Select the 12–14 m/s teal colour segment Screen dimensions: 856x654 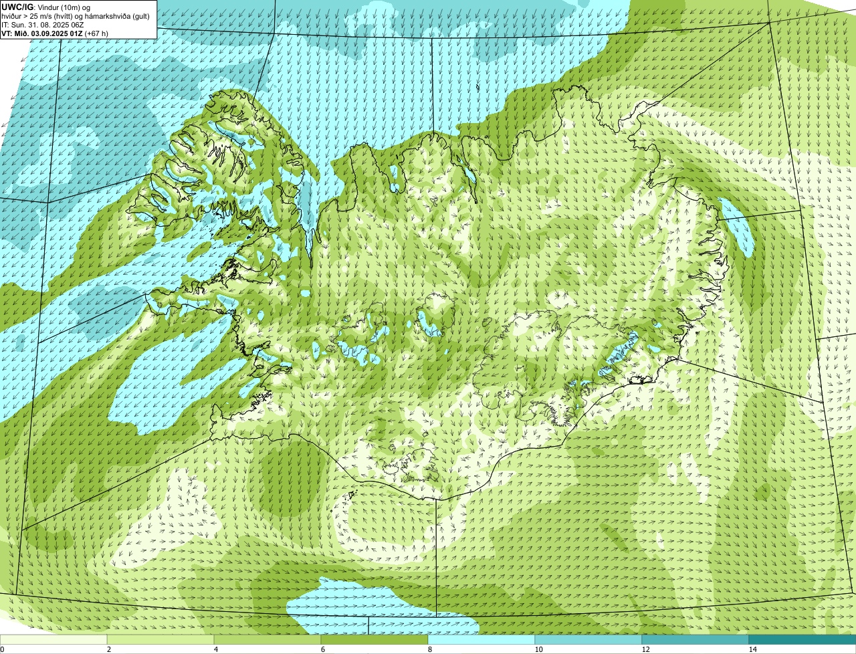[695, 639]
